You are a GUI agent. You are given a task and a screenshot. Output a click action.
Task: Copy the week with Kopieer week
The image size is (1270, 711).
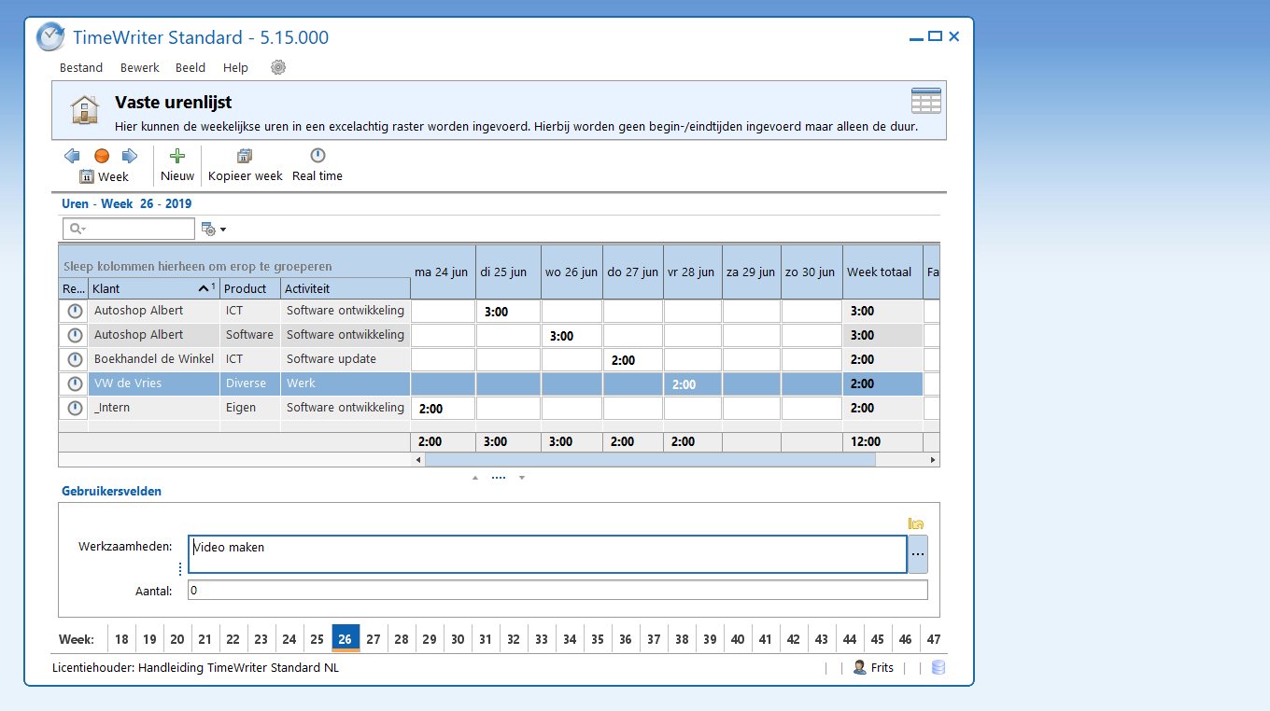(x=245, y=165)
